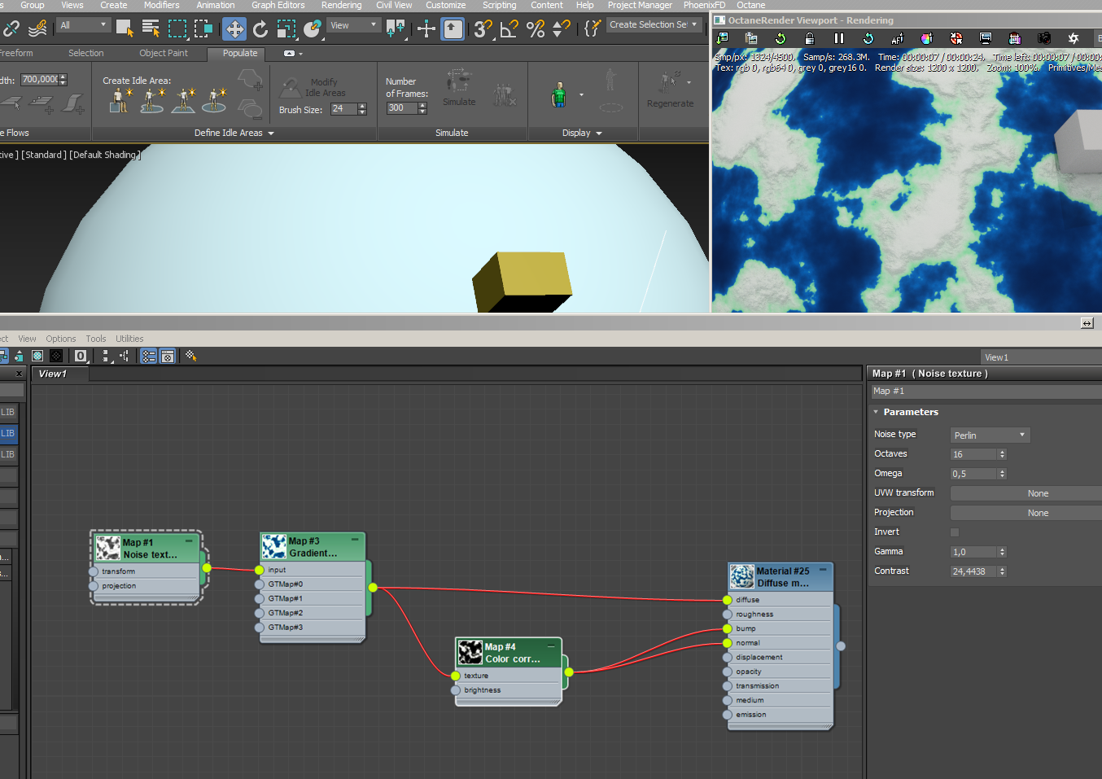This screenshot has width=1102, height=779.
Task: Select the View1 tab in node editor
Action: tap(53, 374)
